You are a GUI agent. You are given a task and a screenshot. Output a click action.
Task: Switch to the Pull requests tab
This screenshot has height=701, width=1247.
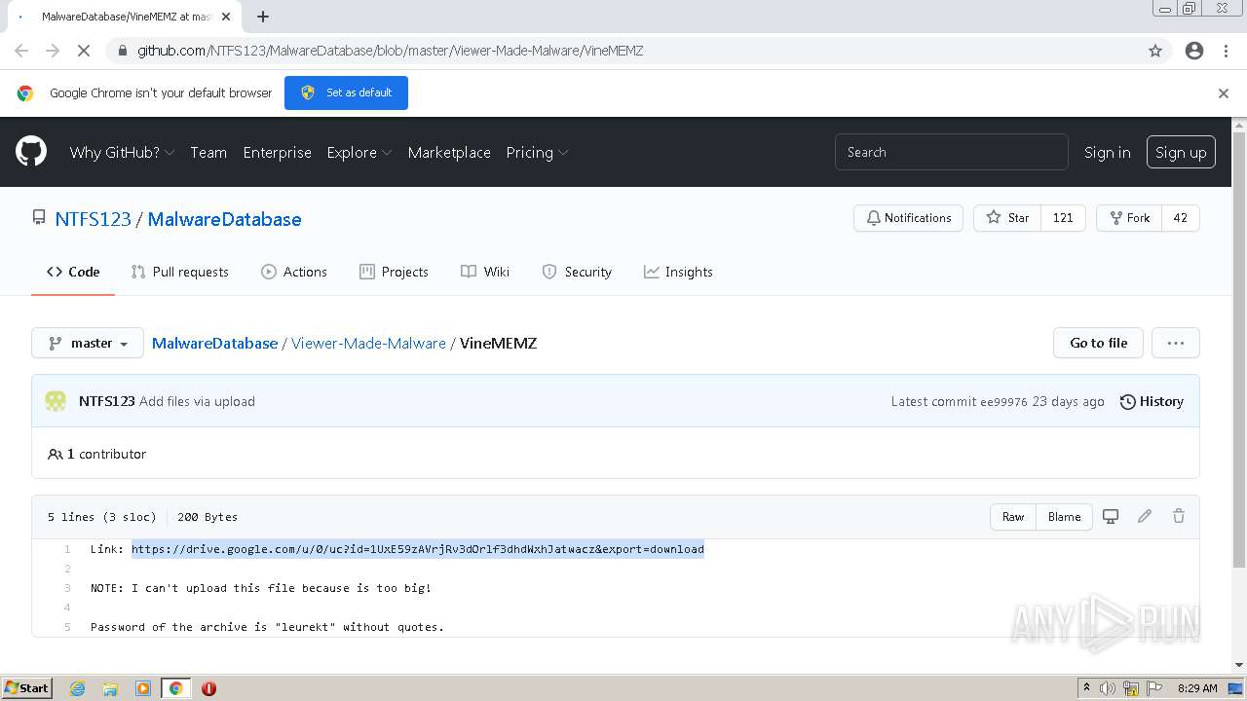[x=180, y=272]
